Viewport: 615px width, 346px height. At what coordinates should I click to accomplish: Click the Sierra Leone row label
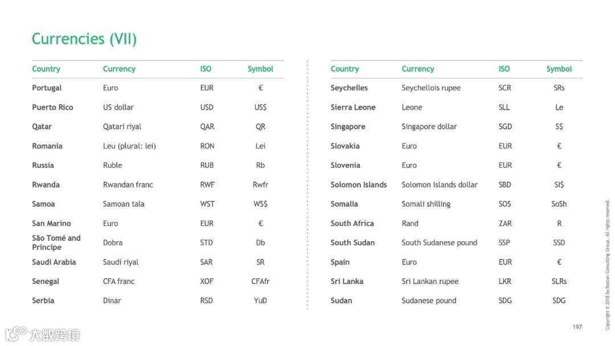353,108
